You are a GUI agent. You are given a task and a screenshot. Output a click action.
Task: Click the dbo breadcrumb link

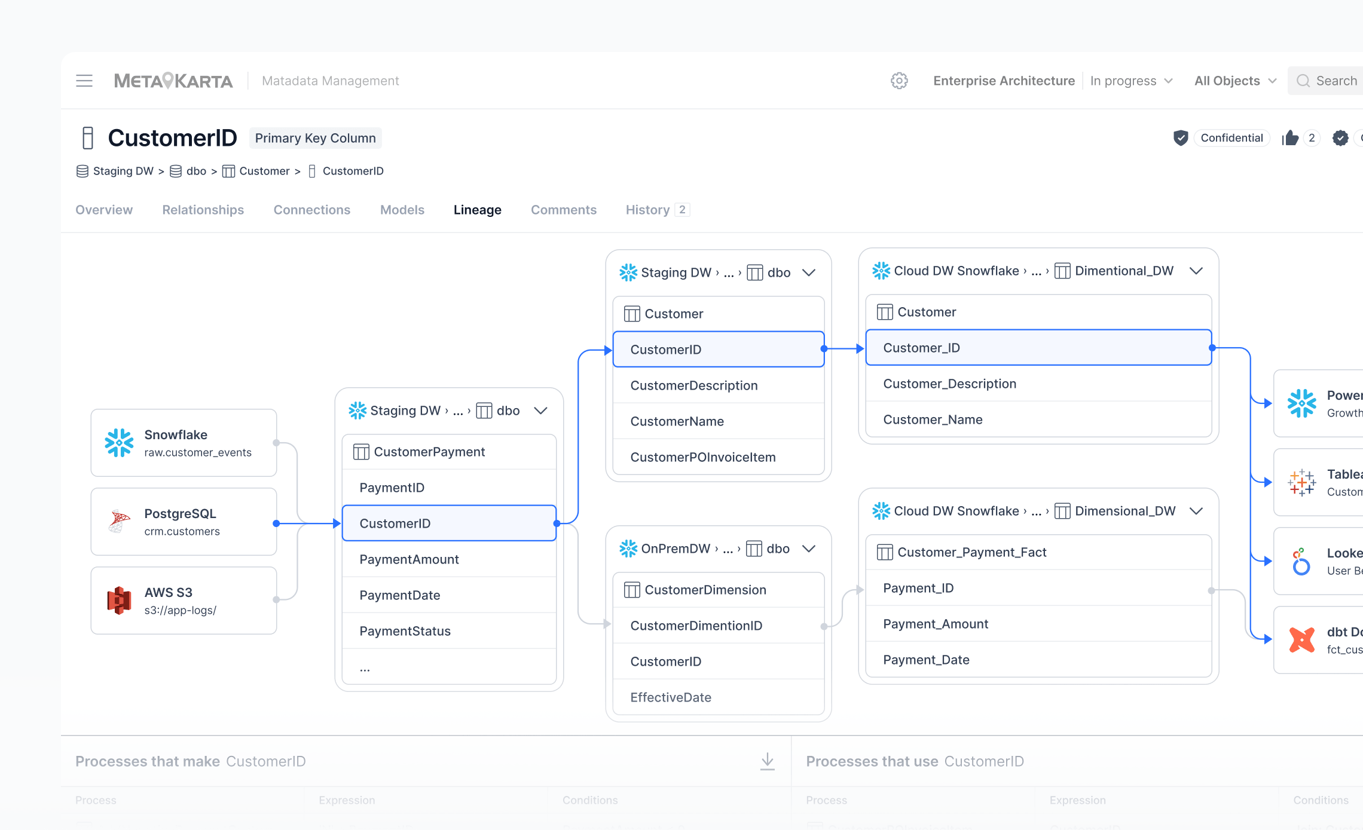pyautogui.click(x=196, y=171)
